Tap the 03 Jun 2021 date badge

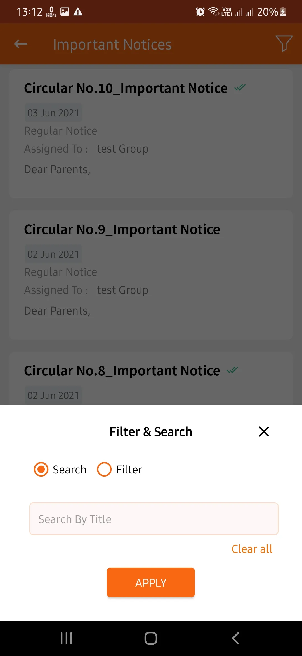pos(53,113)
